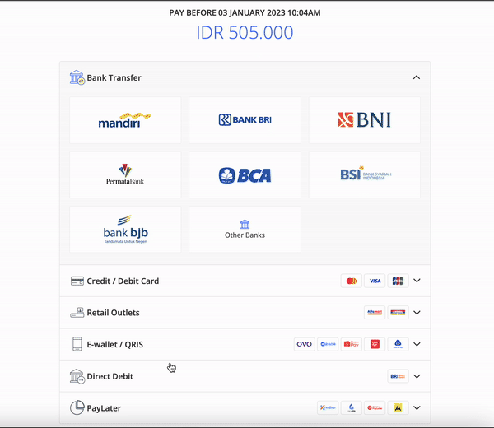This screenshot has width=494, height=428.
Task: Click the red LinkAja logo badge
Action: pyautogui.click(x=375, y=344)
